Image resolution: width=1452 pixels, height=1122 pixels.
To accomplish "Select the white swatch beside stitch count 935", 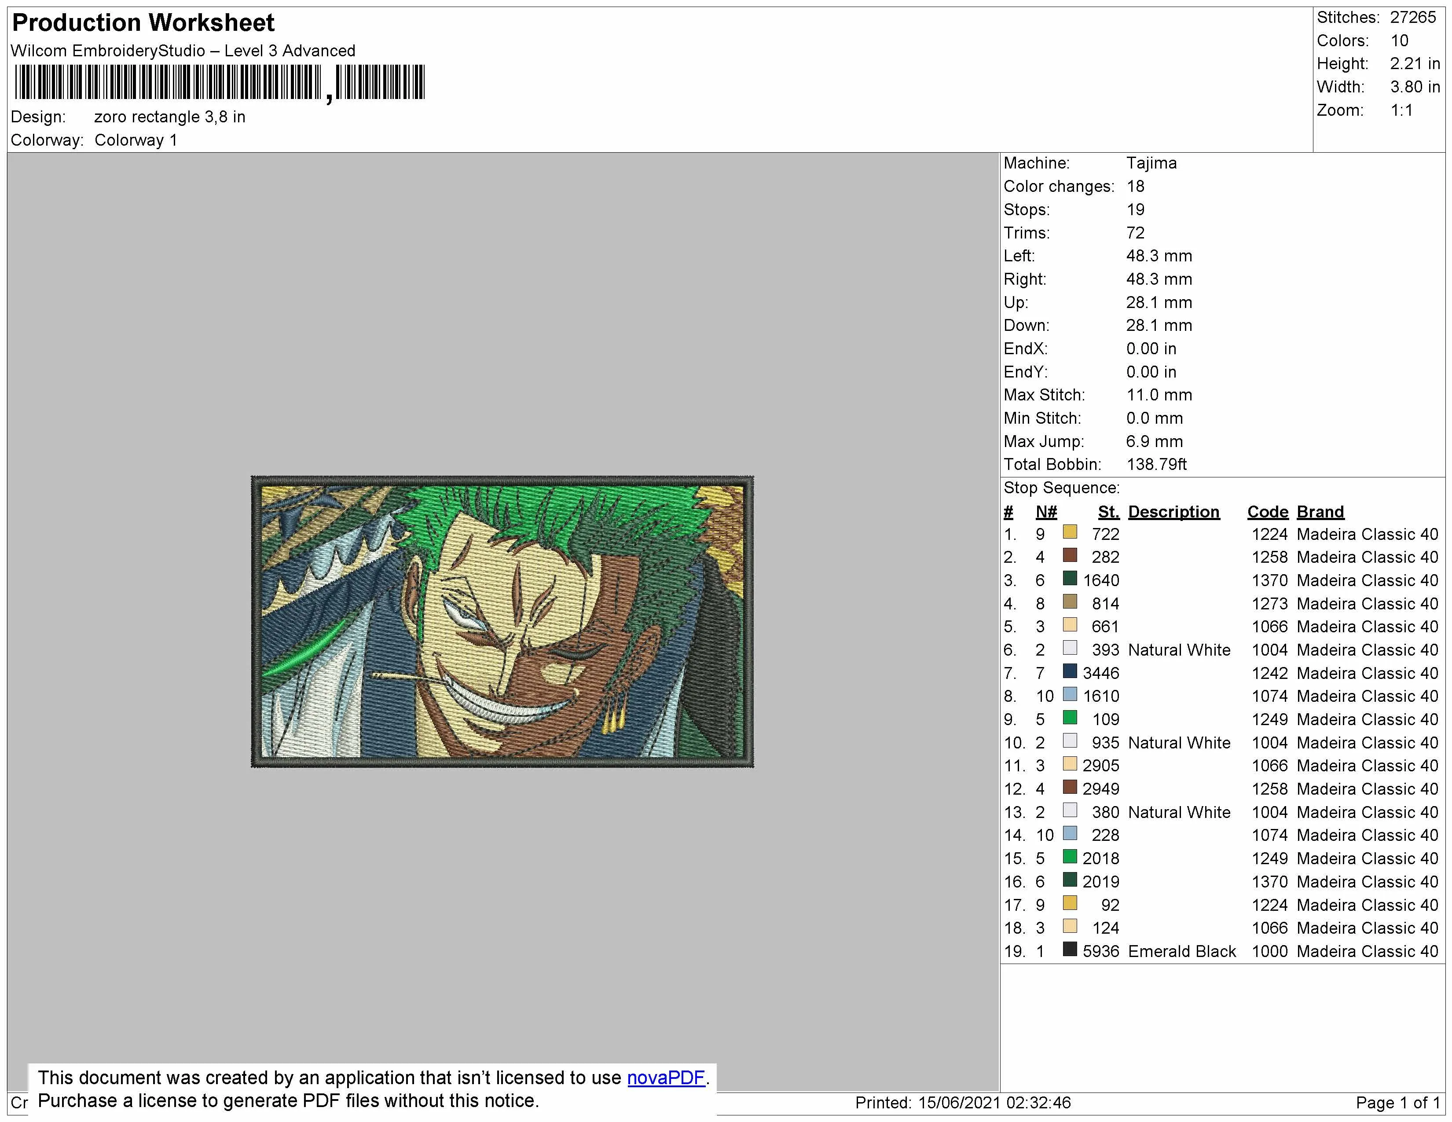I will pos(1070,741).
